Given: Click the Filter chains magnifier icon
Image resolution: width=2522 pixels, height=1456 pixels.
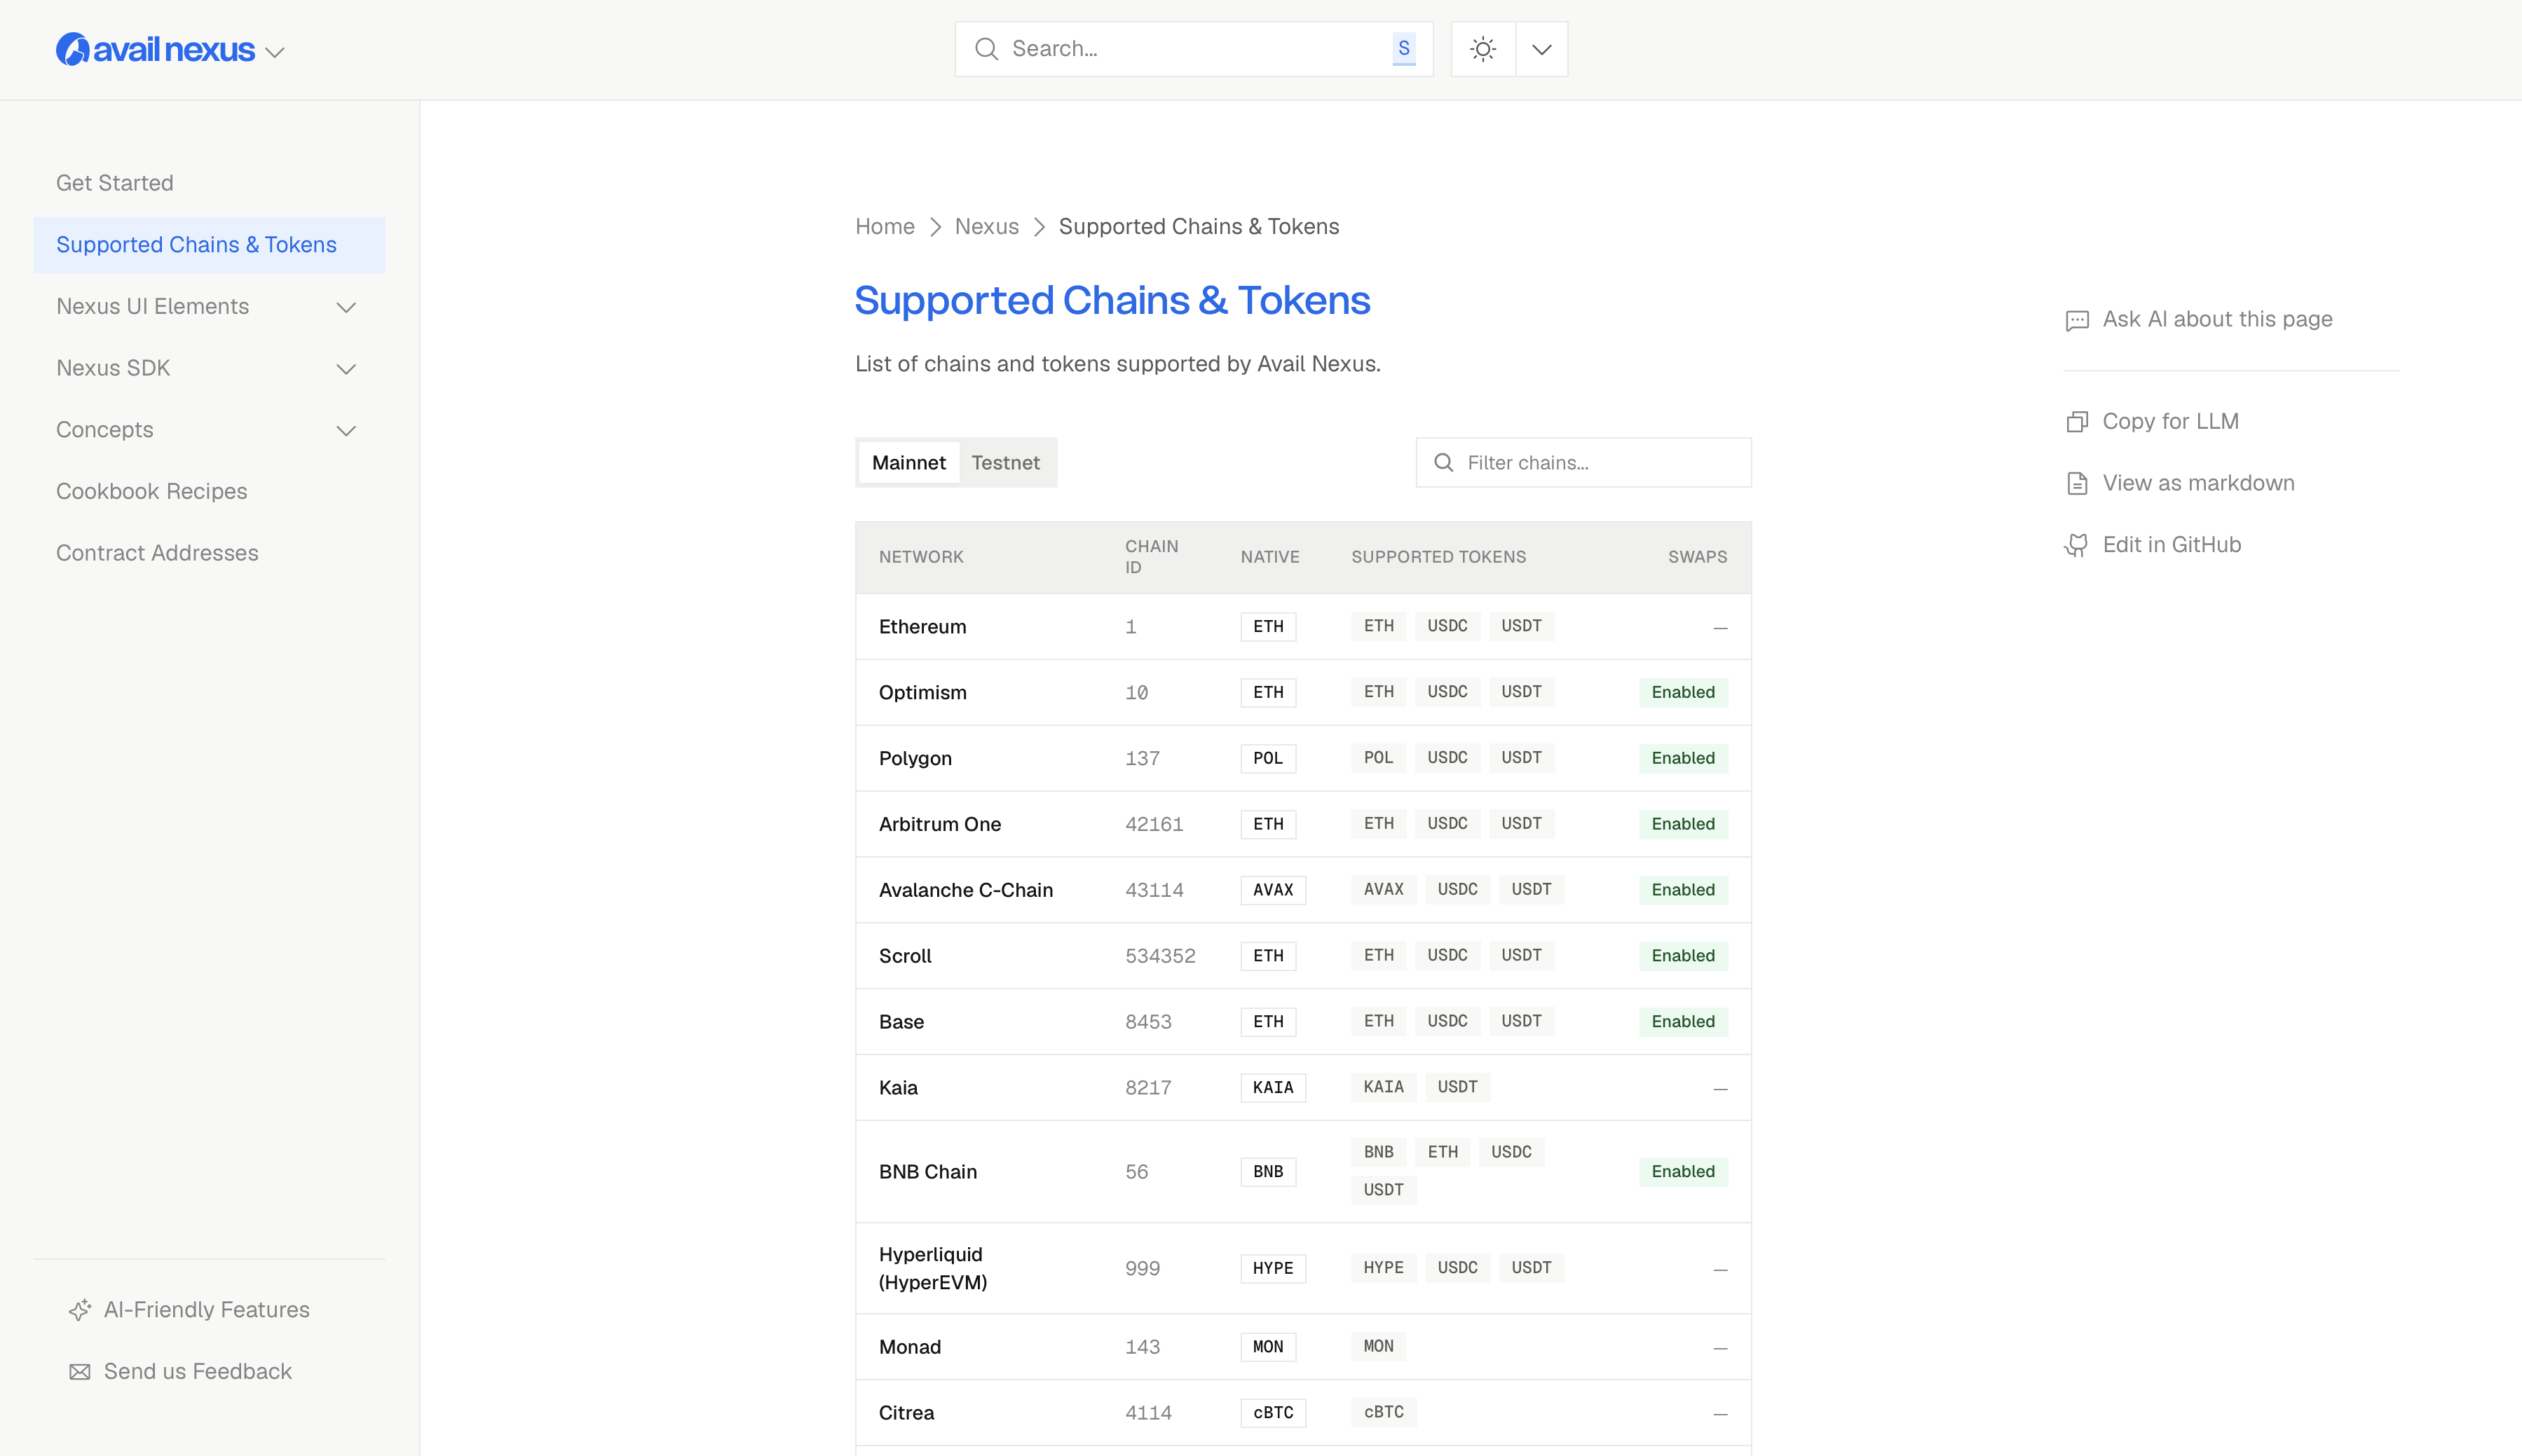Looking at the screenshot, I should (x=1443, y=463).
